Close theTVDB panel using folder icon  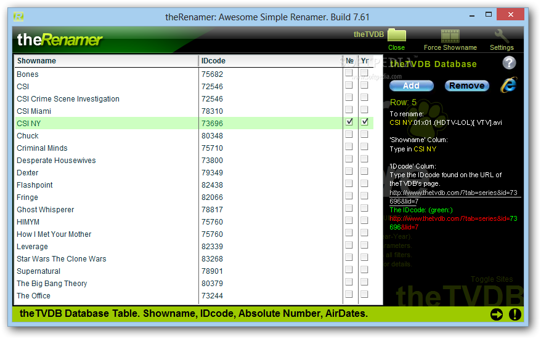click(396, 36)
